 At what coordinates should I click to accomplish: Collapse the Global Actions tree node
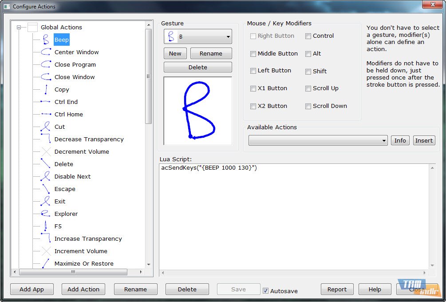pos(19,28)
